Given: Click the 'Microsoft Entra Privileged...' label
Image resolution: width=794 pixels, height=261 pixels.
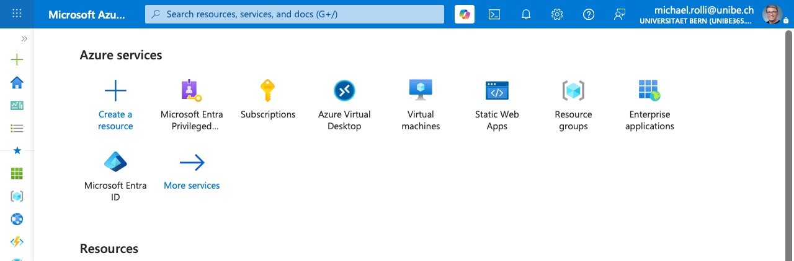Looking at the screenshot, I should 192,120.
